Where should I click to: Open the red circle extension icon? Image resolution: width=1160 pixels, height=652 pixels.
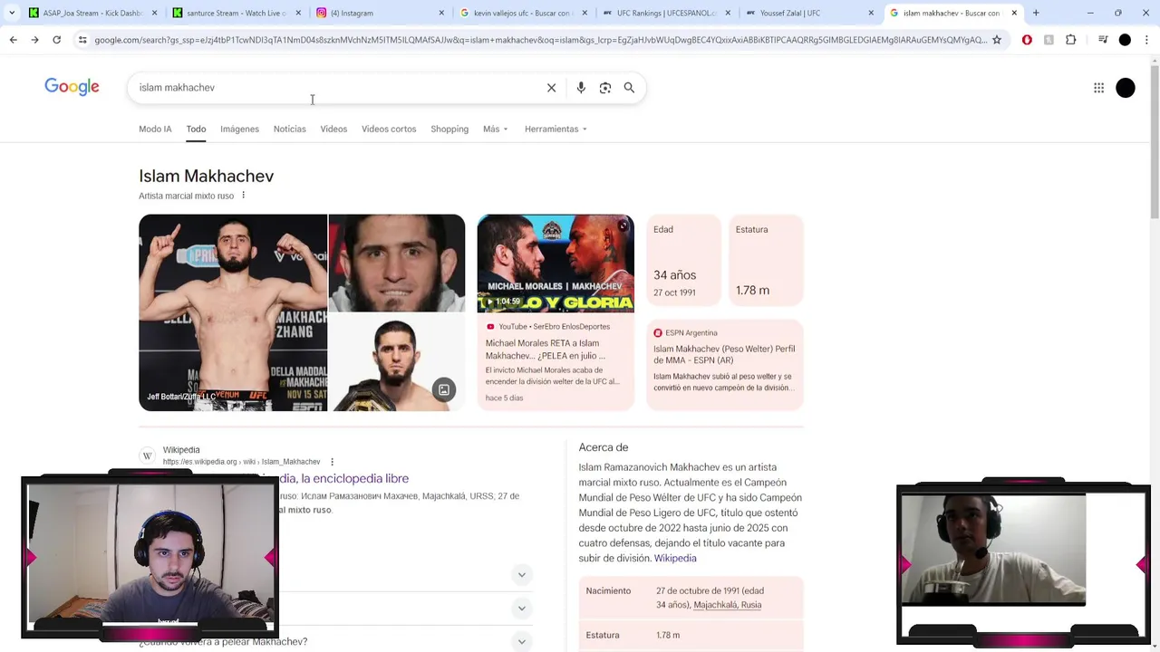tap(1027, 40)
